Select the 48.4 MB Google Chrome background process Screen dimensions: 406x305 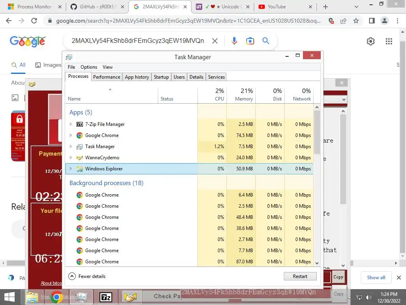(x=189, y=217)
